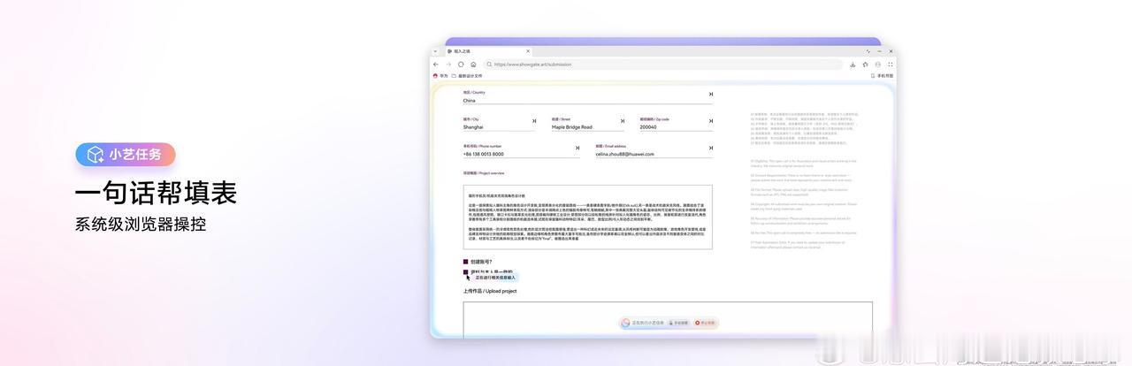The height and width of the screenshot is (366, 1132).
Task: Click the browser forward arrow
Action: [448, 64]
